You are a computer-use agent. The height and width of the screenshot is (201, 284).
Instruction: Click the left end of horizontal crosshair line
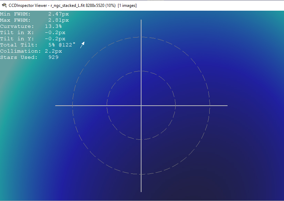56,105
